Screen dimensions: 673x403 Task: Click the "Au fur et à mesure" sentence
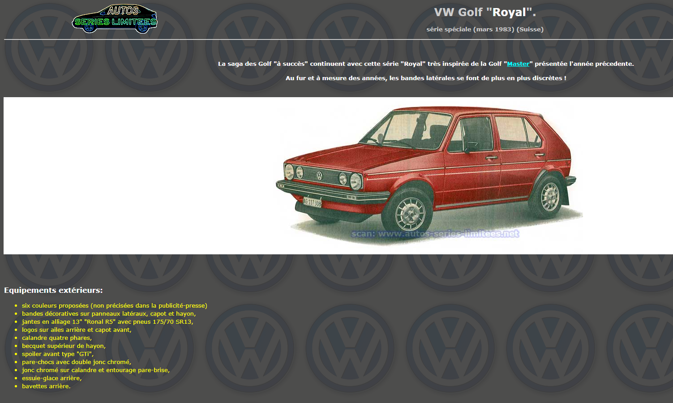pos(426,78)
